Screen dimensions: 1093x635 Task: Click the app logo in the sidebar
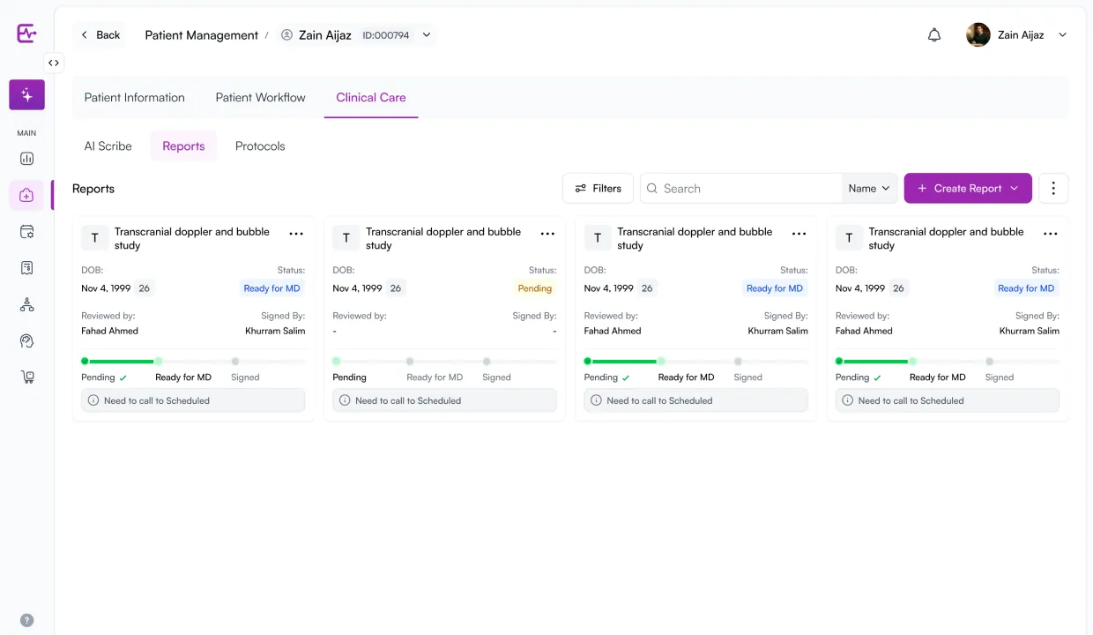pyautogui.click(x=26, y=34)
